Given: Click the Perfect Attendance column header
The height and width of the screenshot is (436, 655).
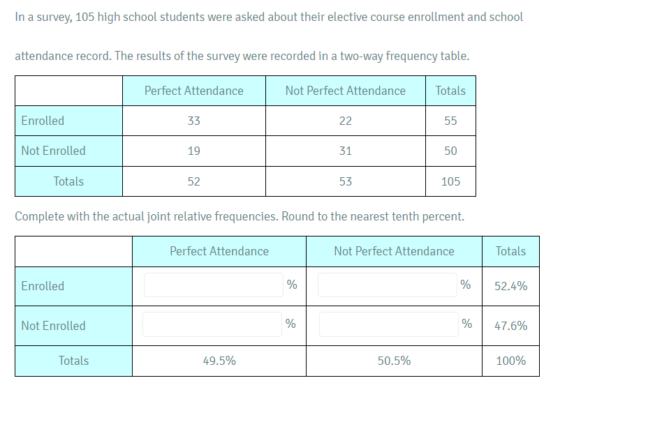Looking at the screenshot, I should point(194,90).
